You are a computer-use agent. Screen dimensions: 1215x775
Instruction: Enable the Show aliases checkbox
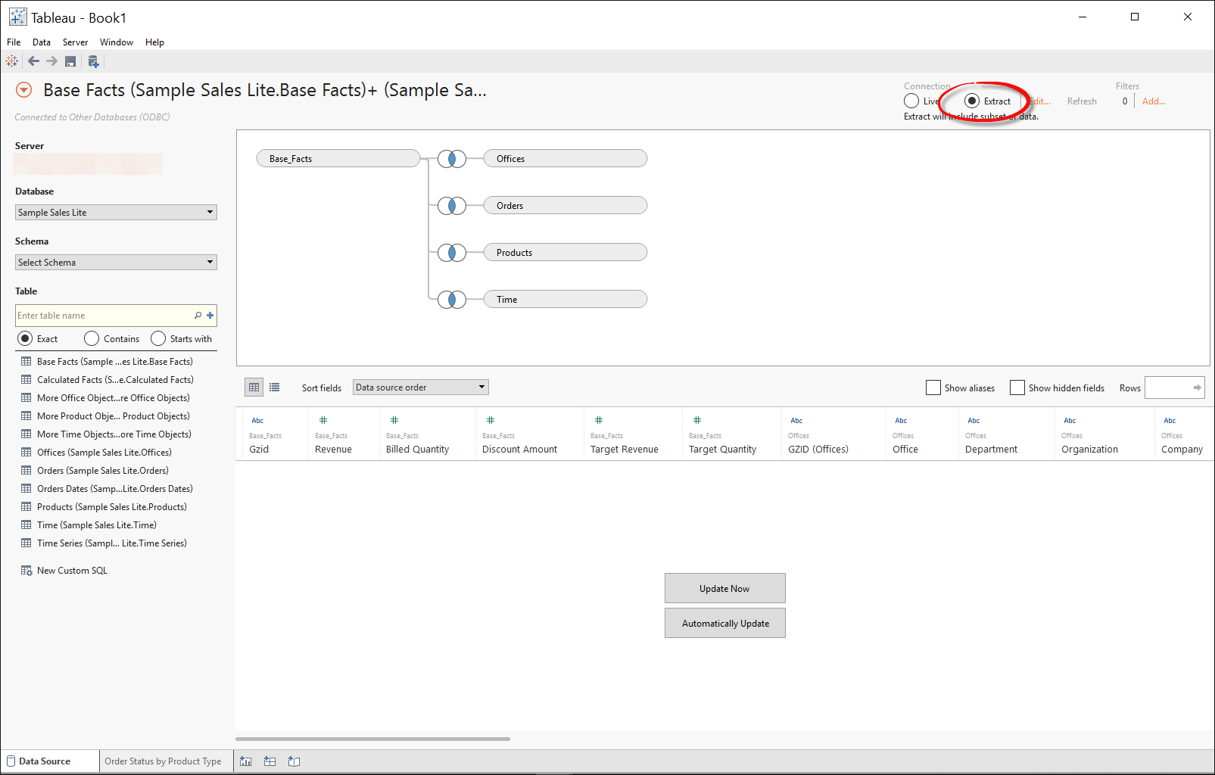(x=933, y=387)
